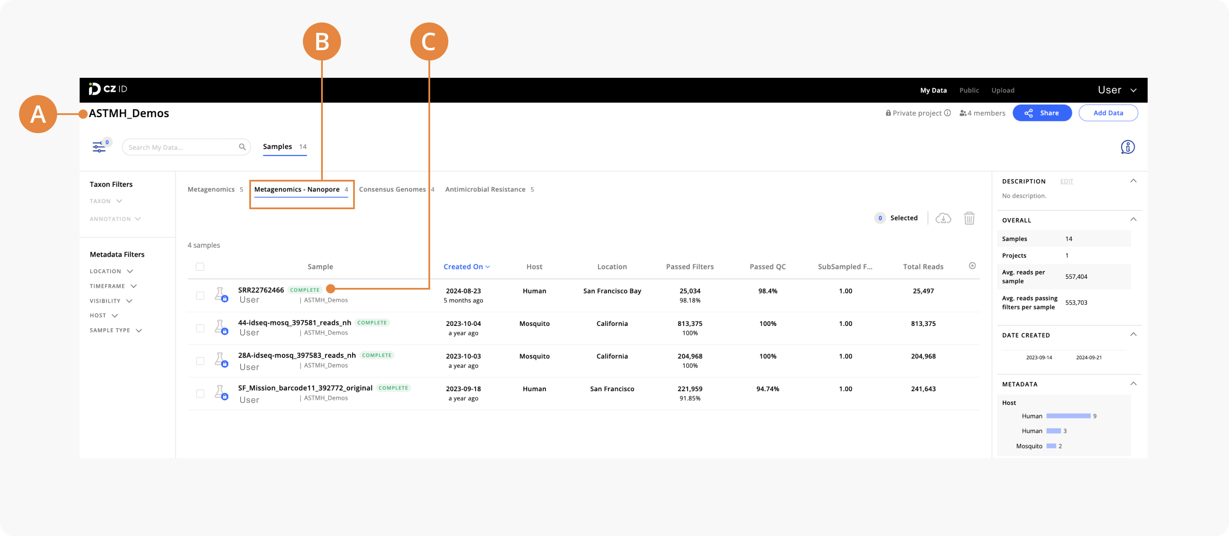Open the Host filter dropdown
This screenshot has width=1229, height=536.
click(x=103, y=316)
